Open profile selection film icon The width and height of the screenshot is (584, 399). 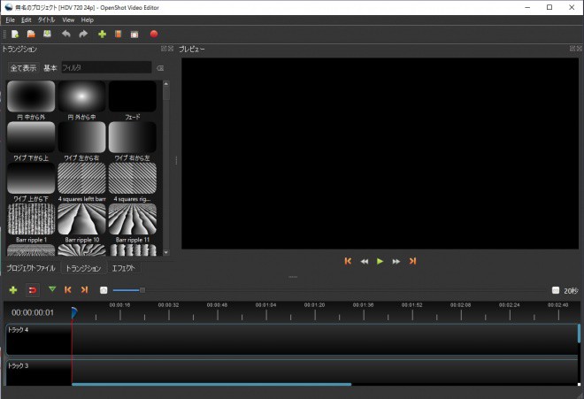pos(118,35)
